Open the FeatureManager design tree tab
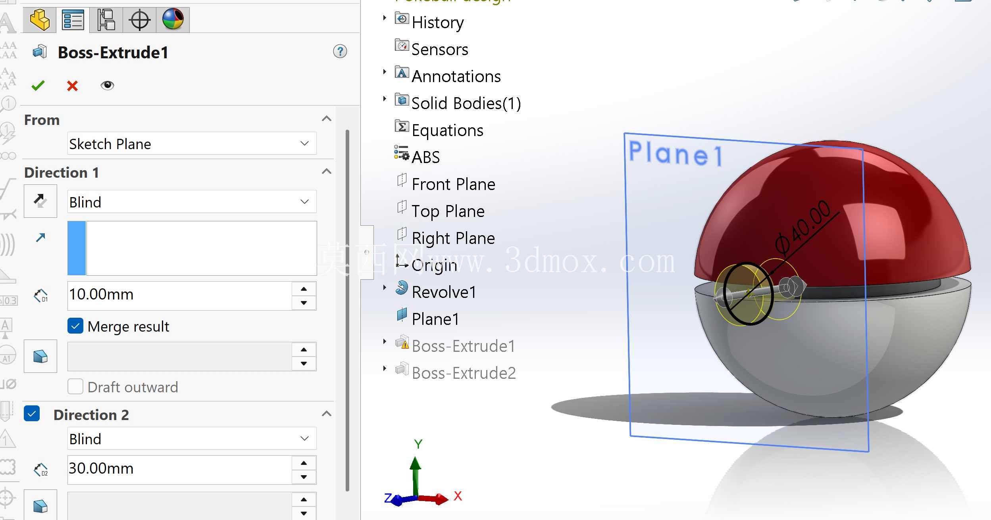Screen dimensions: 991x520 pos(40,20)
